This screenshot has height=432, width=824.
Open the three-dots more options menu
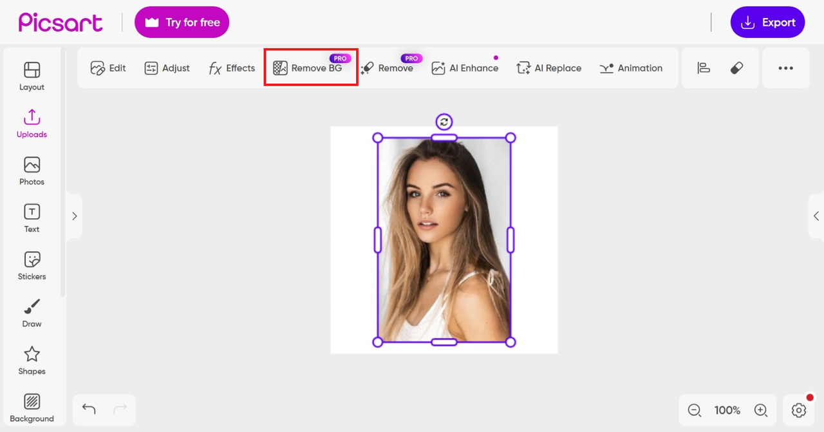(x=785, y=68)
